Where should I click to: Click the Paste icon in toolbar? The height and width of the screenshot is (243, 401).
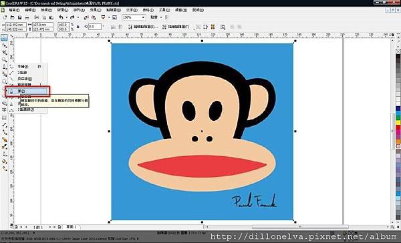(51, 17)
